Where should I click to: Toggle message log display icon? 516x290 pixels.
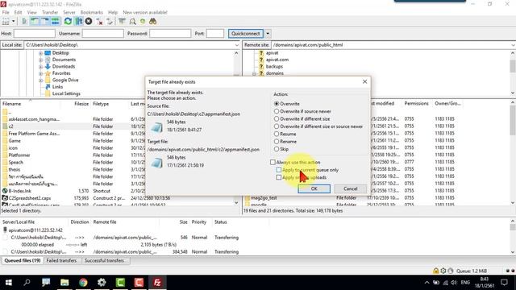point(24,22)
